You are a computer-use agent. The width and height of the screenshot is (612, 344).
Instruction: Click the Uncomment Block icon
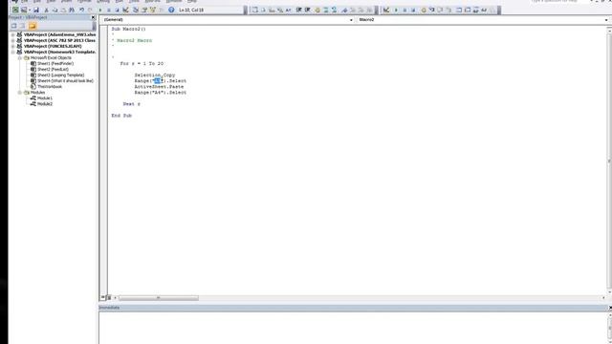tap(334, 10)
